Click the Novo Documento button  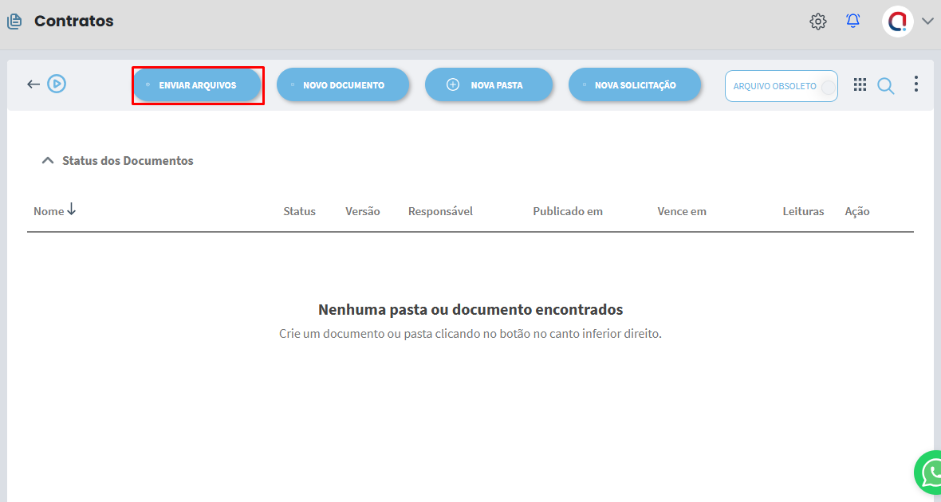click(x=343, y=85)
